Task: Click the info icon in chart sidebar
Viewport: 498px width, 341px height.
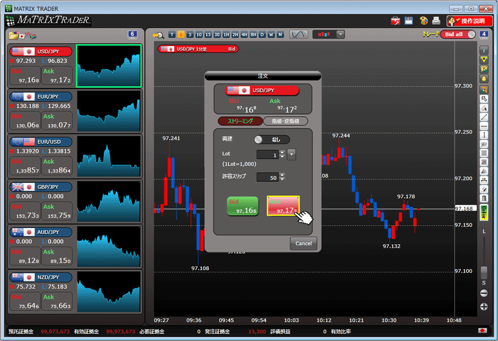Action: [484, 50]
